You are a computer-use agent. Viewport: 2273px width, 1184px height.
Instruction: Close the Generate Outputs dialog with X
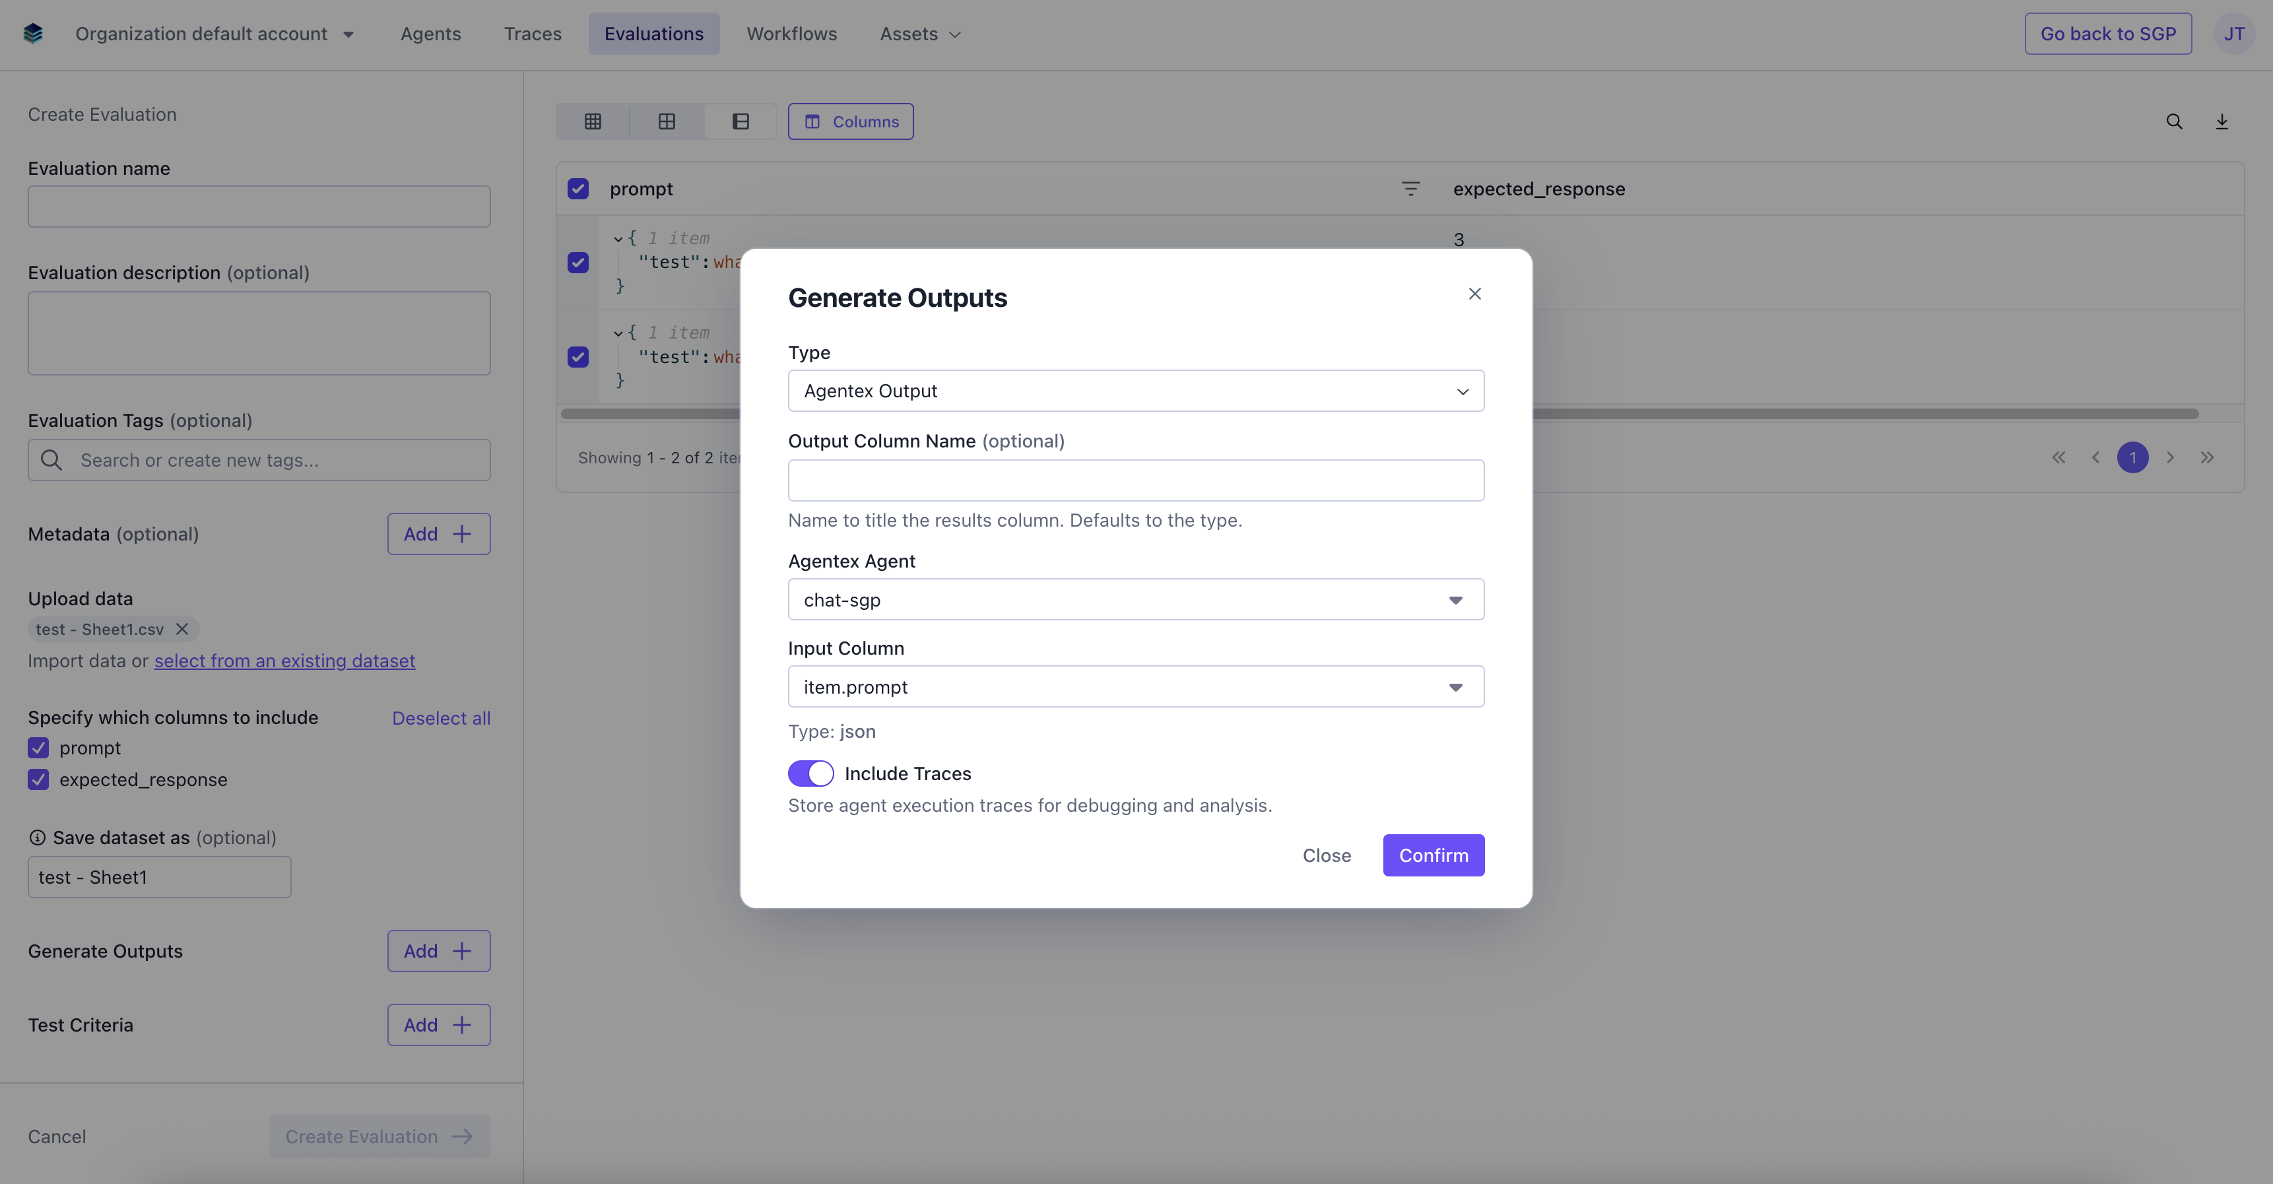pos(1474,294)
